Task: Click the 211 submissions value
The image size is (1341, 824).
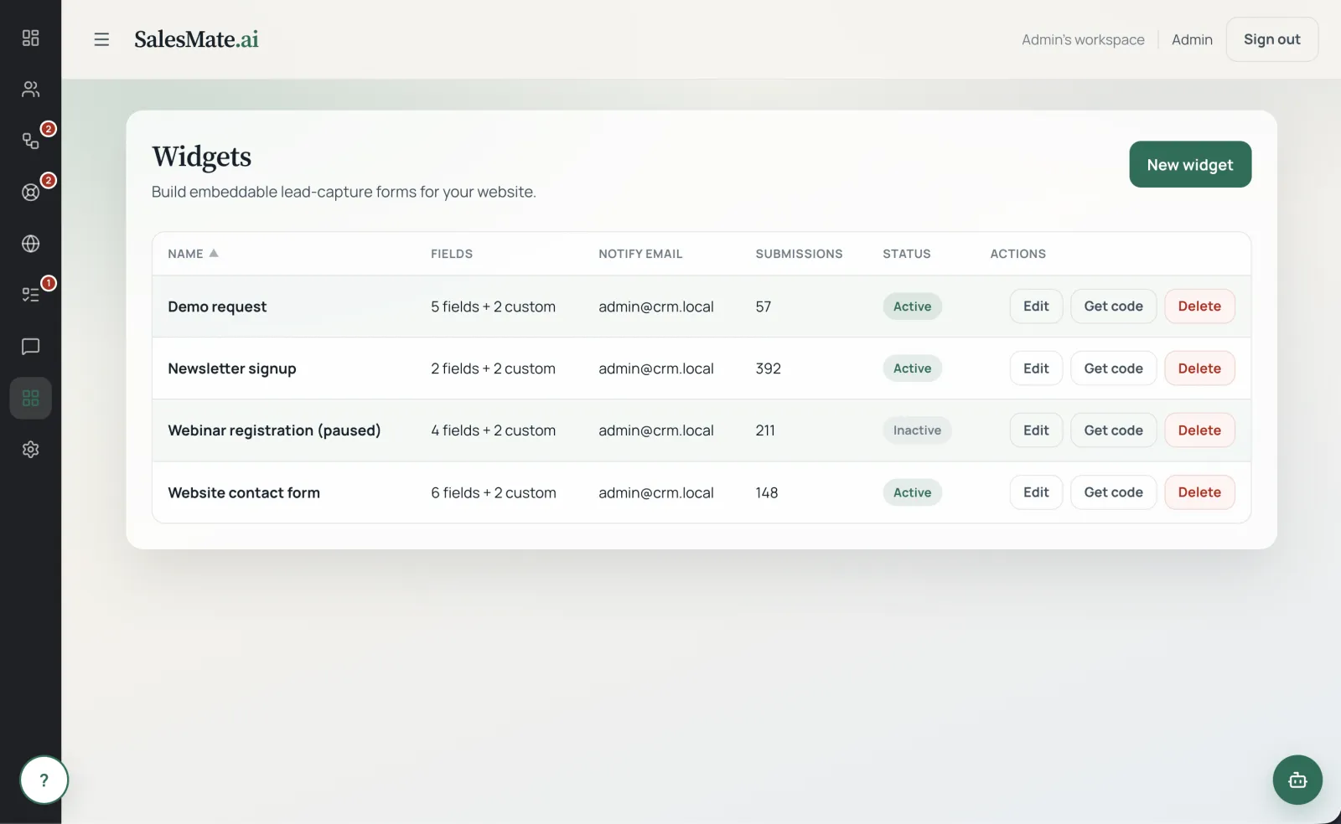Action: coord(765,430)
